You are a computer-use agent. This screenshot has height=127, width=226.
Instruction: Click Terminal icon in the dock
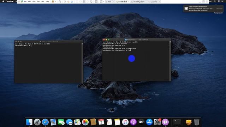click(177, 122)
